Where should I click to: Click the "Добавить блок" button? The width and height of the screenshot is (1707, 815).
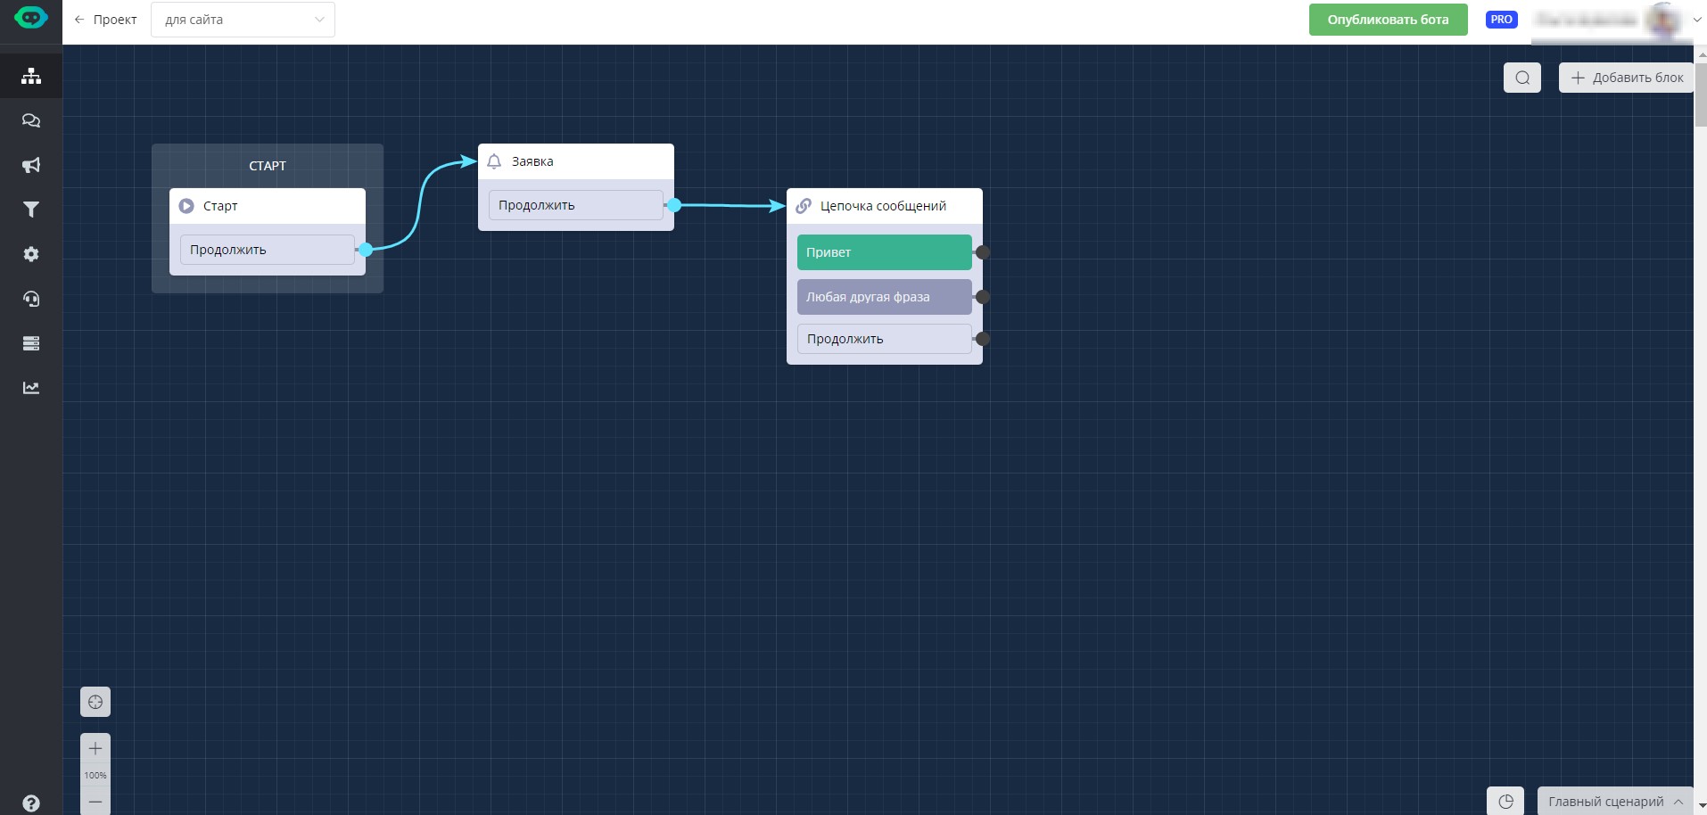[x=1627, y=78]
